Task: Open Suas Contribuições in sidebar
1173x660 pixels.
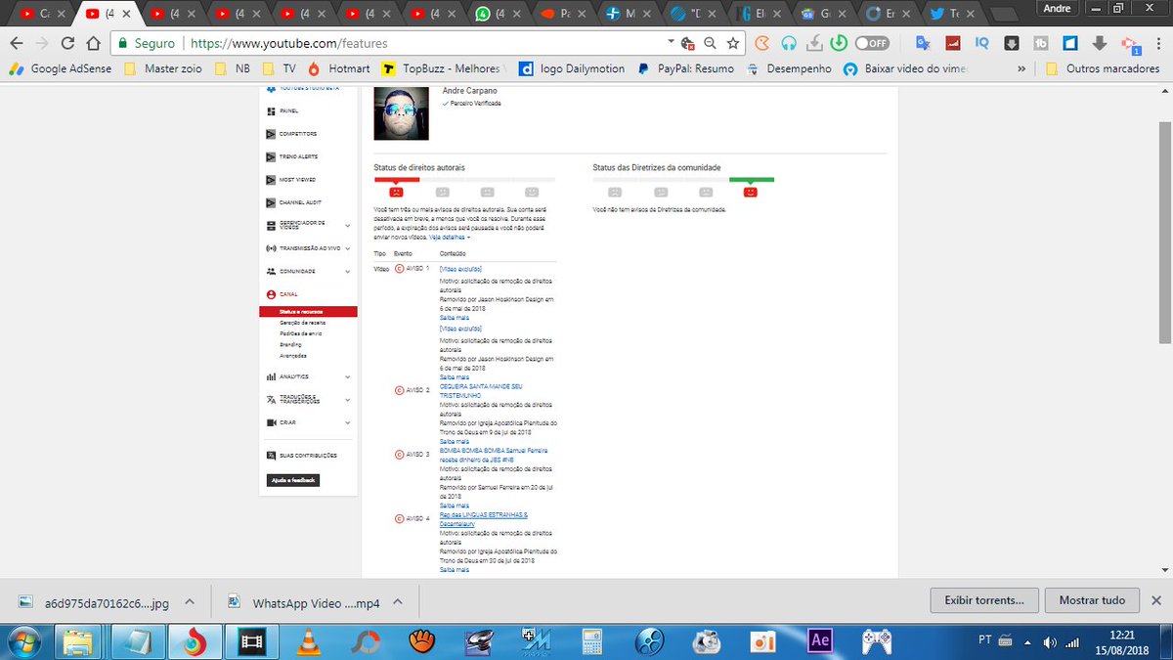Action: pos(301,456)
